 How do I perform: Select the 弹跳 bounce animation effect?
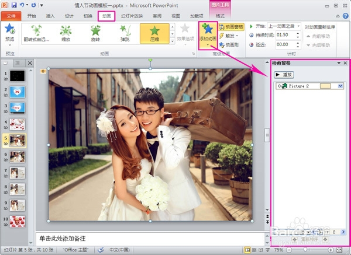(x=125, y=33)
